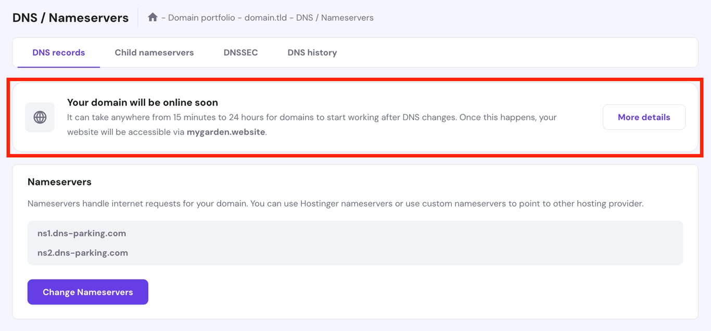The image size is (711, 331).
Task: Click the gray nameservers list box
Action: click(x=355, y=243)
